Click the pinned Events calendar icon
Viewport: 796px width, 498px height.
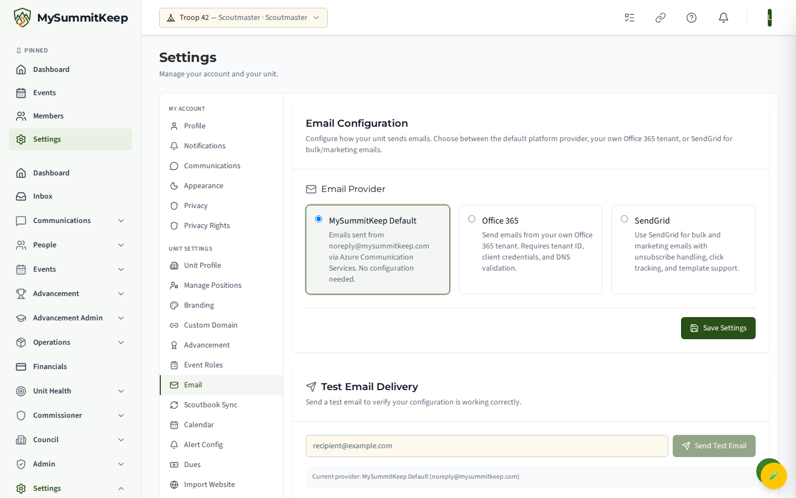click(x=21, y=93)
